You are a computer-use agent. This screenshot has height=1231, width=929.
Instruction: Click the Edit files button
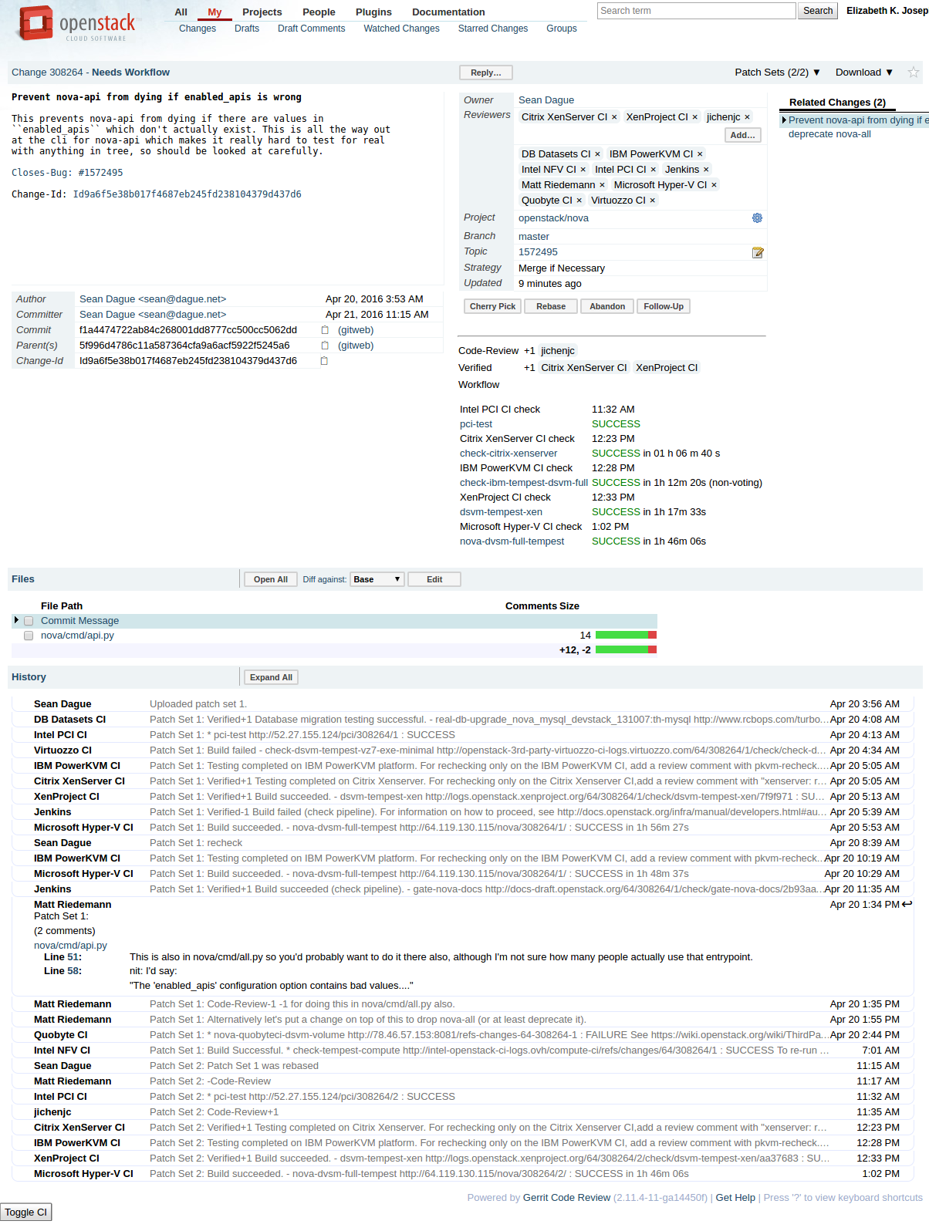tap(434, 579)
